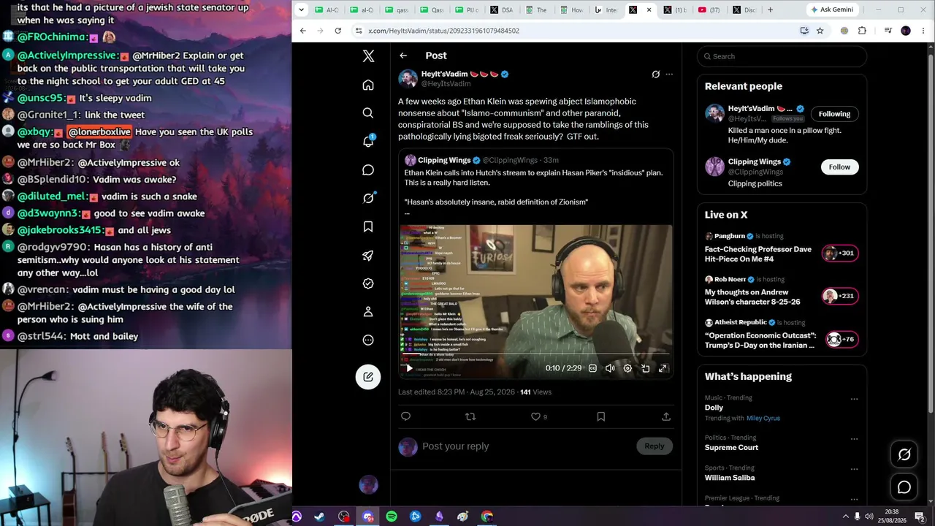Compose a new post with the feather button
935x526 pixels.
[368, 377]
